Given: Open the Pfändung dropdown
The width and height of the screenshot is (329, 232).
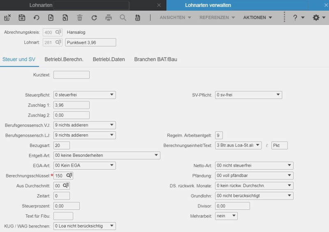Looking at the screenshot, I should 254,175.
